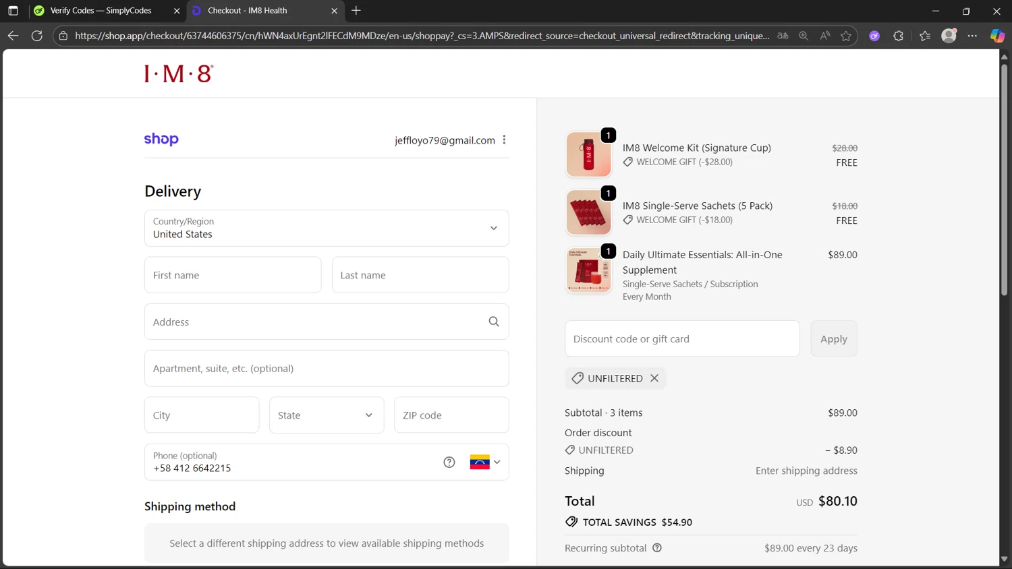Click the Recurring subtotal info icon
This screenshot has height=569, width=1012.
tap(657, 548)
